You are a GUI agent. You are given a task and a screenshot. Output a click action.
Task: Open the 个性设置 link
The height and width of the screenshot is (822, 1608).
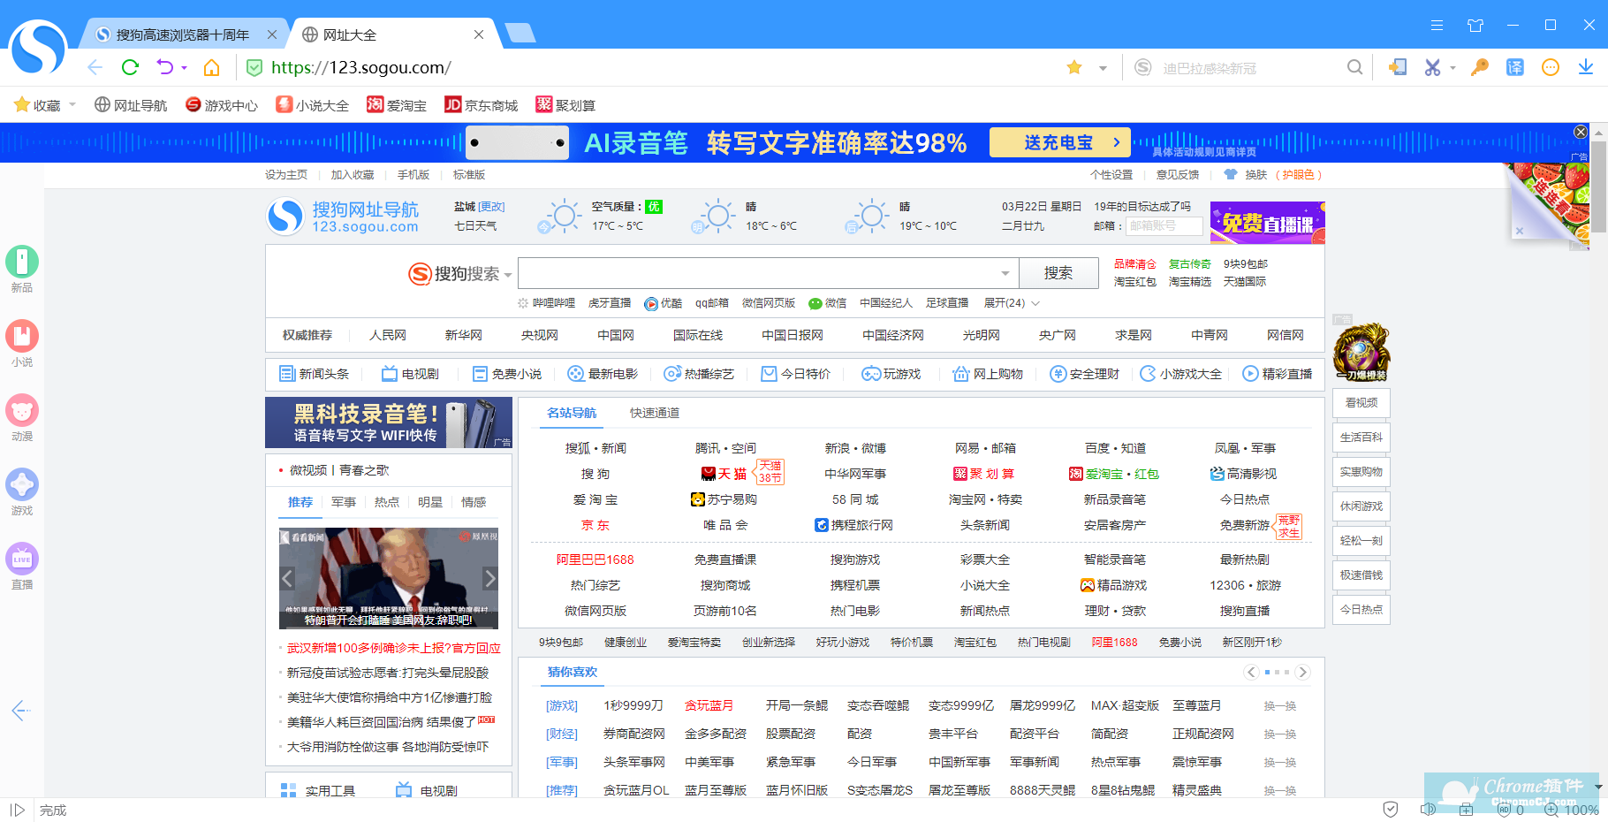point(1111,175)
